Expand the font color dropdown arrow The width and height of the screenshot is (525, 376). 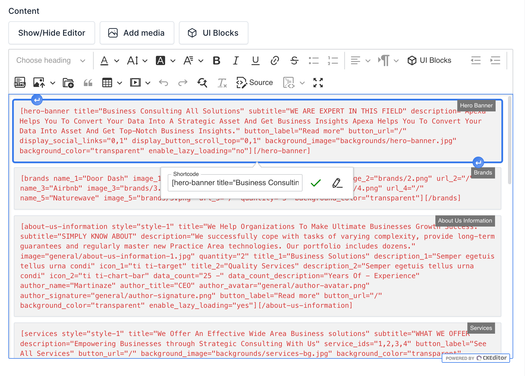point(117,61)
